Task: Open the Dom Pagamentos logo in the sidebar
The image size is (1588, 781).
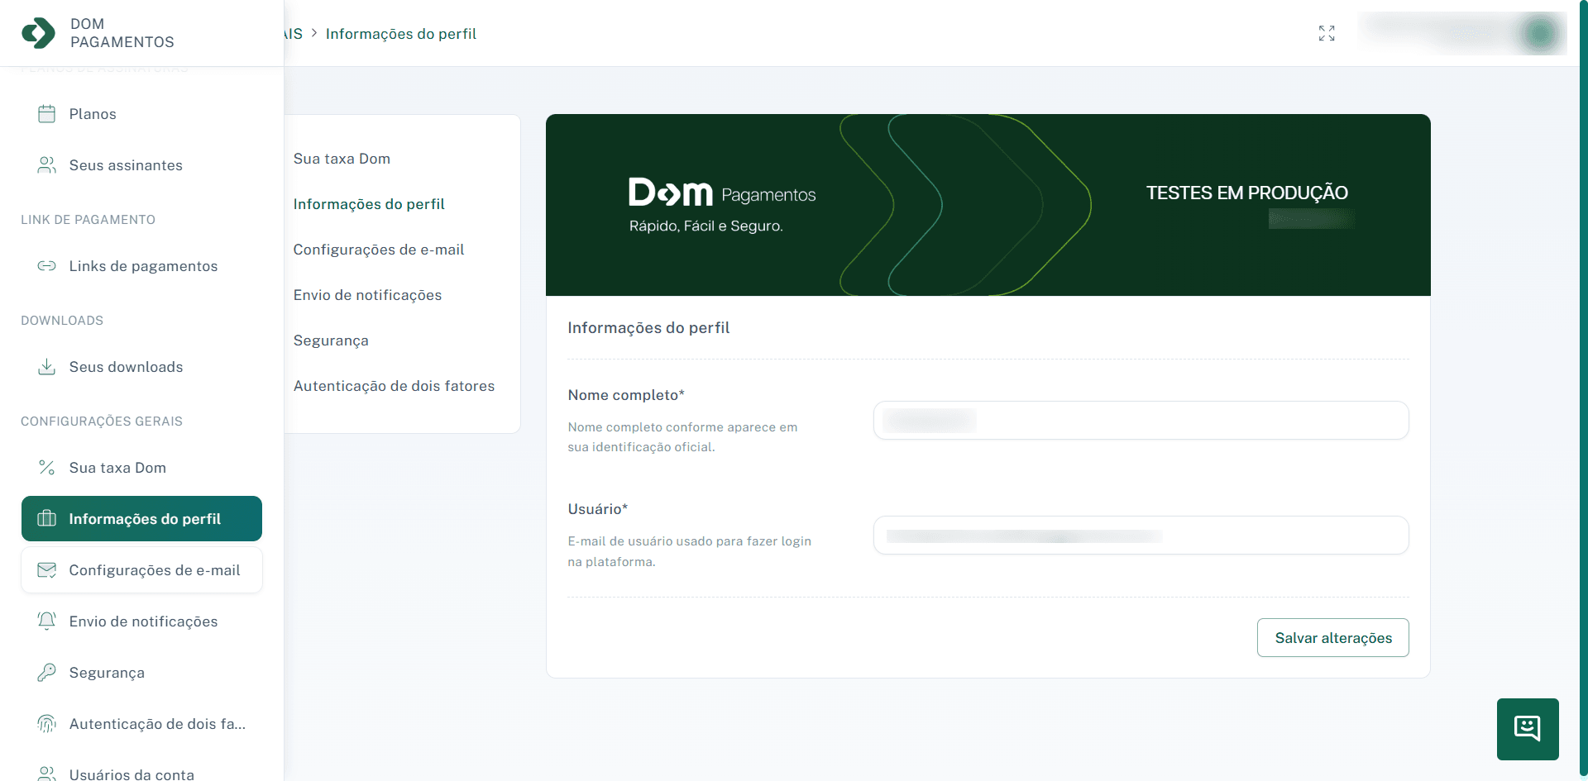Action: [38, 33]
